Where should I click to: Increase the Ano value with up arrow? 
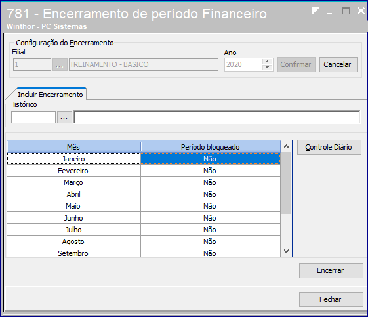click(267, 62)
